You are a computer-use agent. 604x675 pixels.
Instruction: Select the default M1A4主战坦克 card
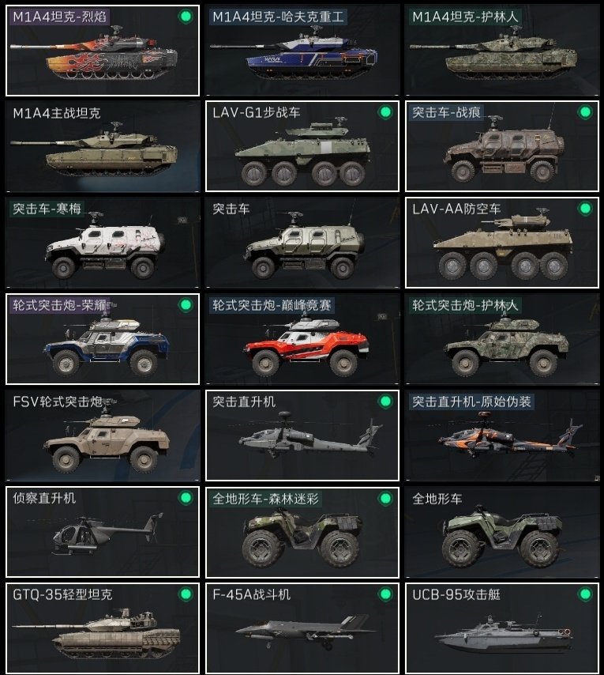click(103, 146)
